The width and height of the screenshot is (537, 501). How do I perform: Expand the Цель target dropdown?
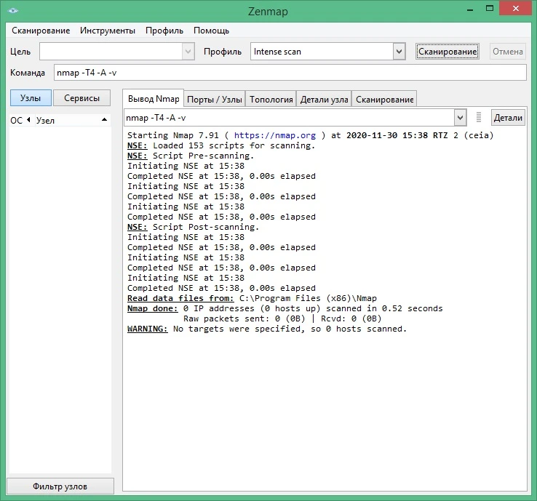188,52
